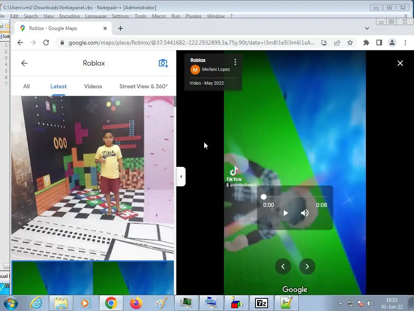
Task: Open Street View & 360° tab
Action: pos(144,87)
